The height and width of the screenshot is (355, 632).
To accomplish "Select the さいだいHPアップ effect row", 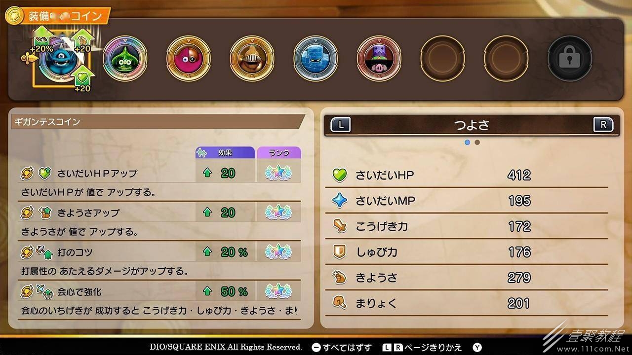I will [x=159, y=173].
